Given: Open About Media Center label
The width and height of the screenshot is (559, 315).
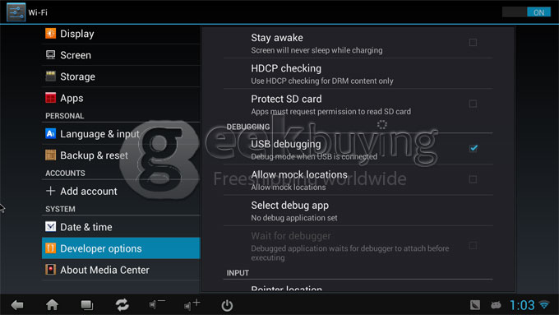Looking at the screenshot, I should coord(105,270).
